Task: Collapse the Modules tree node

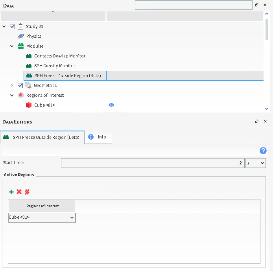Action: pos(12,46)
